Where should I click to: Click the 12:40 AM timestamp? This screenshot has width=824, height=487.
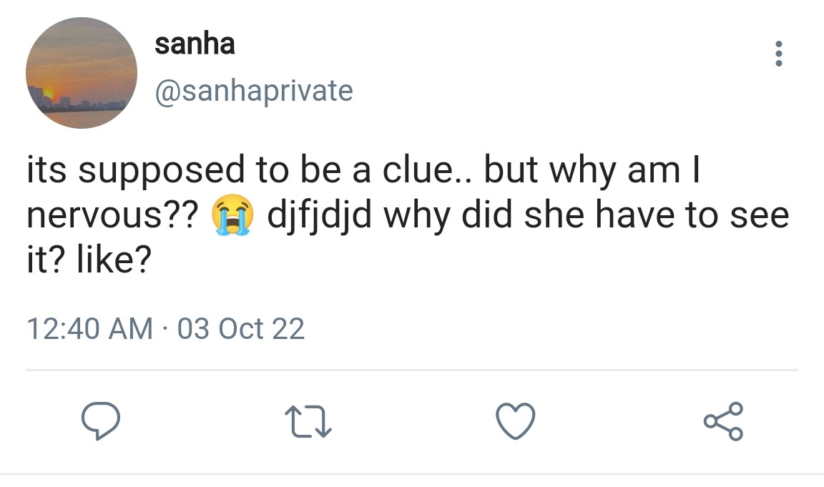point(89,329)
